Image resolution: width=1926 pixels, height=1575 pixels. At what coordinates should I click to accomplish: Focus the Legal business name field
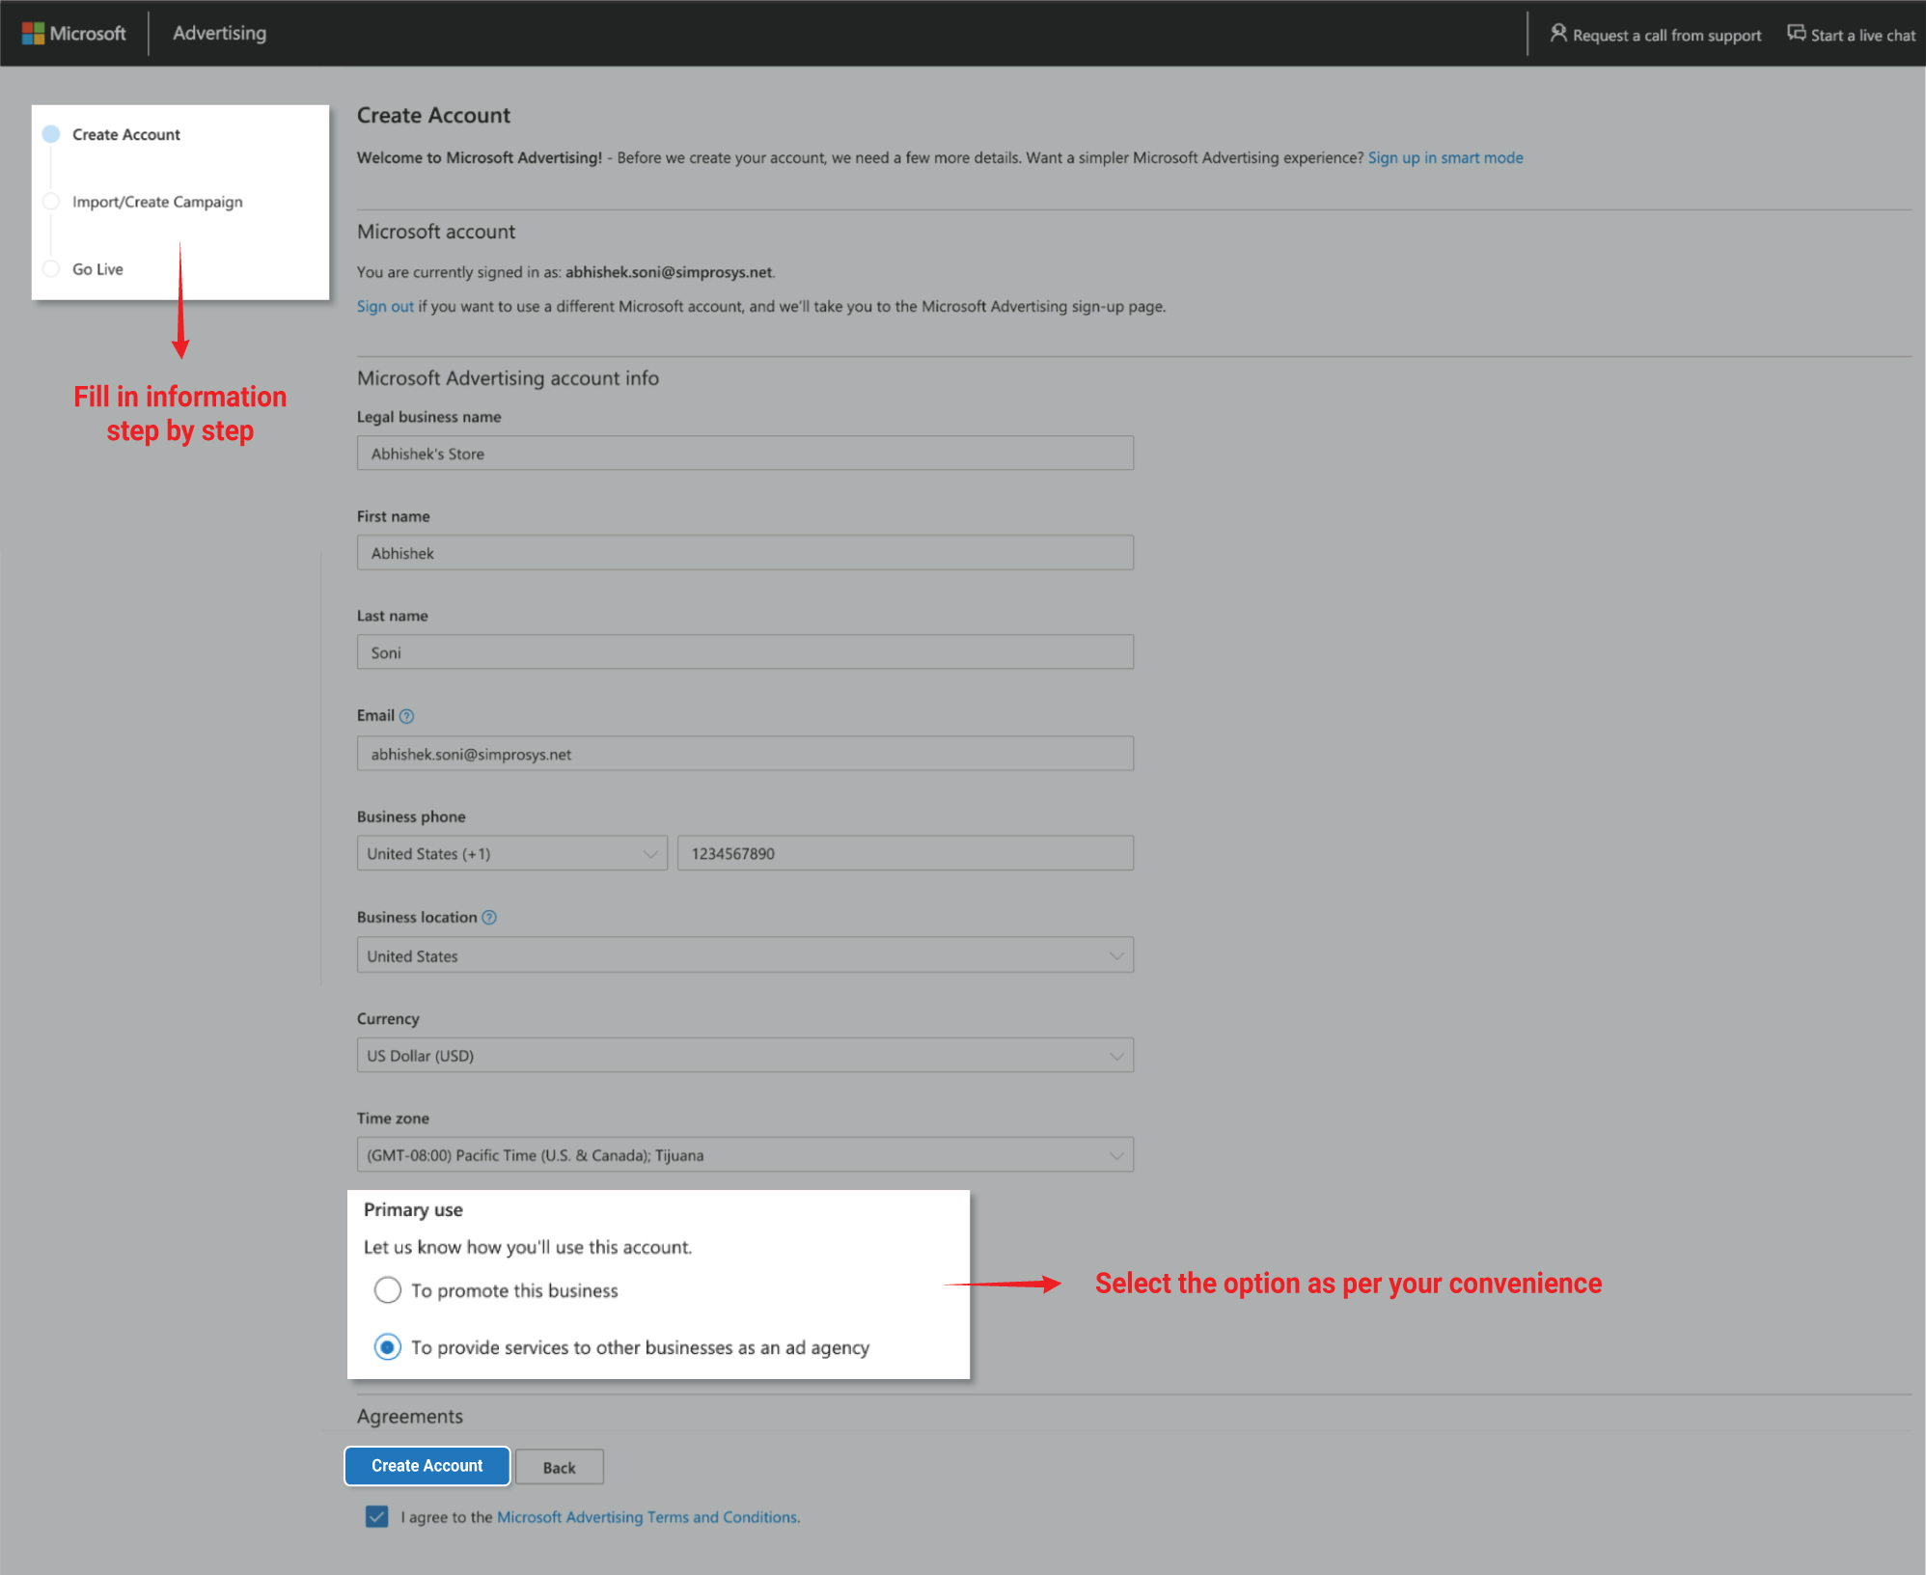(745, 454)
